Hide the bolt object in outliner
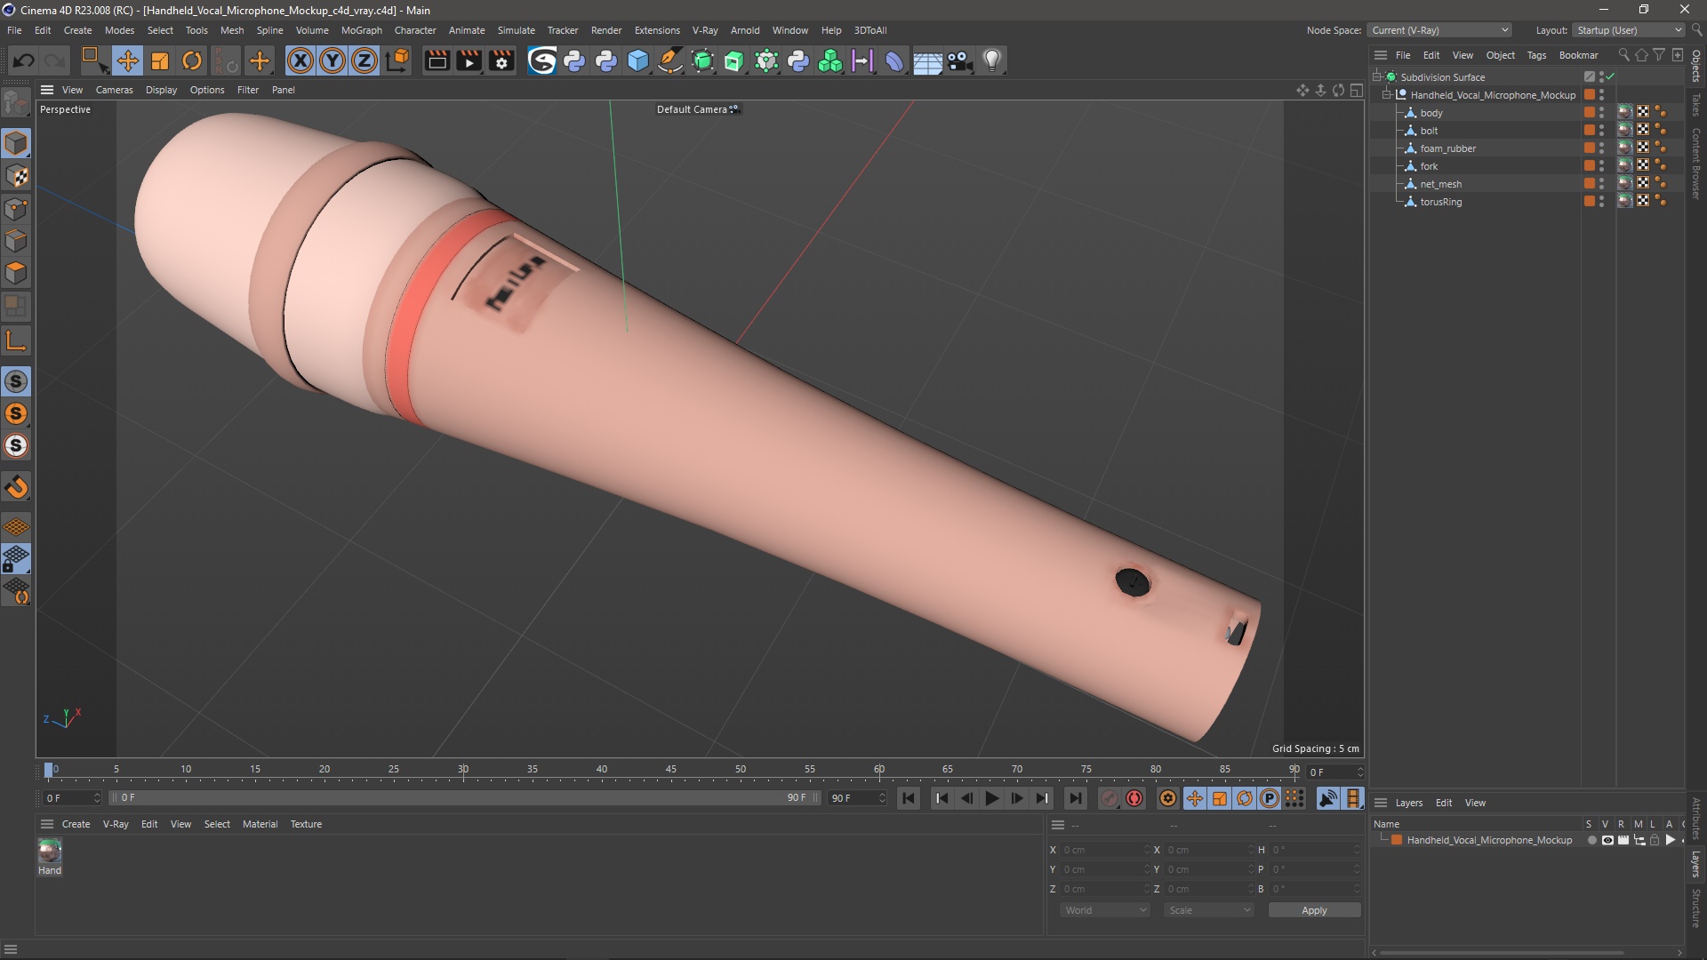Viewport: 1707px width, 960px height. pyautogui.click(x=1603, y=128)
